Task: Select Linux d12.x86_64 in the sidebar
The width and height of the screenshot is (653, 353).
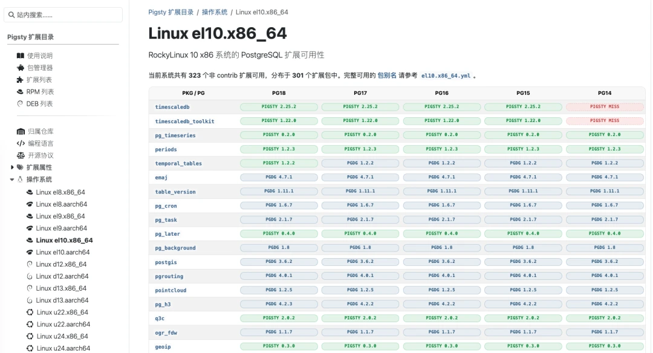Action: pos(61,264)
